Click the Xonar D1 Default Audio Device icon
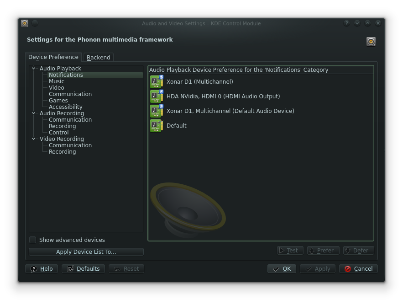 point(157,111)
